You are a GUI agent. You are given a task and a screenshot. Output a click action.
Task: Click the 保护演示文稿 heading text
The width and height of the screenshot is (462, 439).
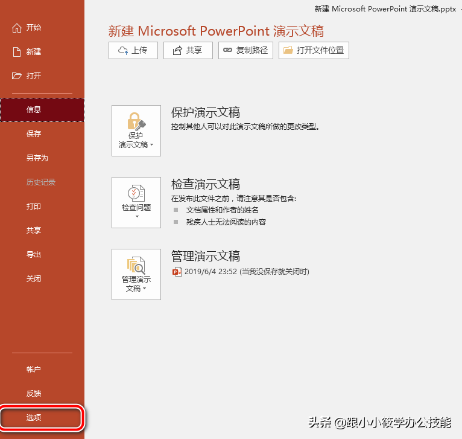(206, 112)
